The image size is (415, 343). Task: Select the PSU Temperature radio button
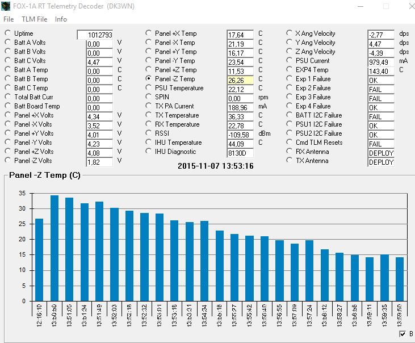click(x=149, y=87)
